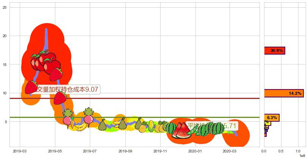Click the 2019-09 date tick label

pyautogui.click(x=125, y=151)
